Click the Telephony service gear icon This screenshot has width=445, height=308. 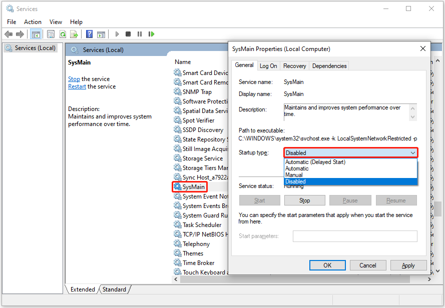[178, 243]
